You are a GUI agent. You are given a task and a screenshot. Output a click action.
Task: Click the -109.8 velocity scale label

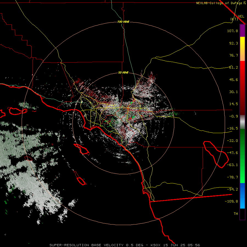pos(231,201)
